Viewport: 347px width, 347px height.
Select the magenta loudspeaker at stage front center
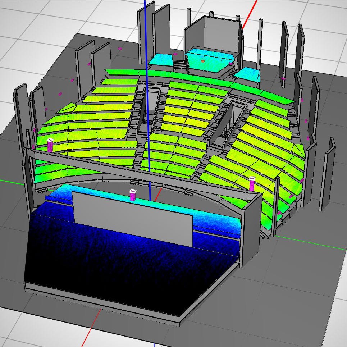[133, 195]
